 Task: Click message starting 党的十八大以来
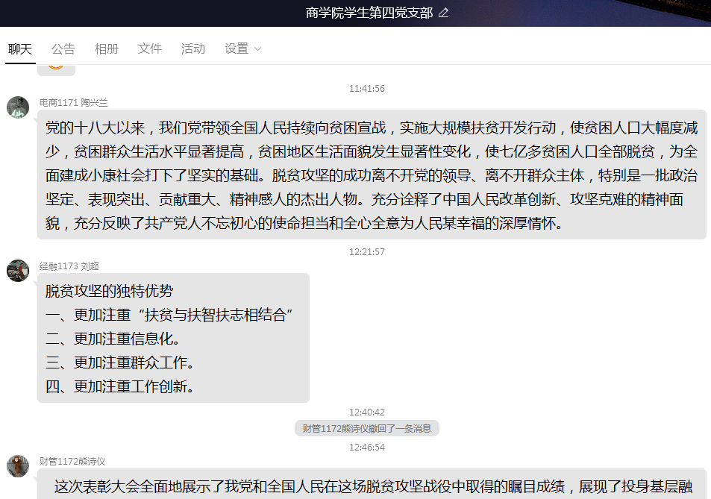[372, 175]
